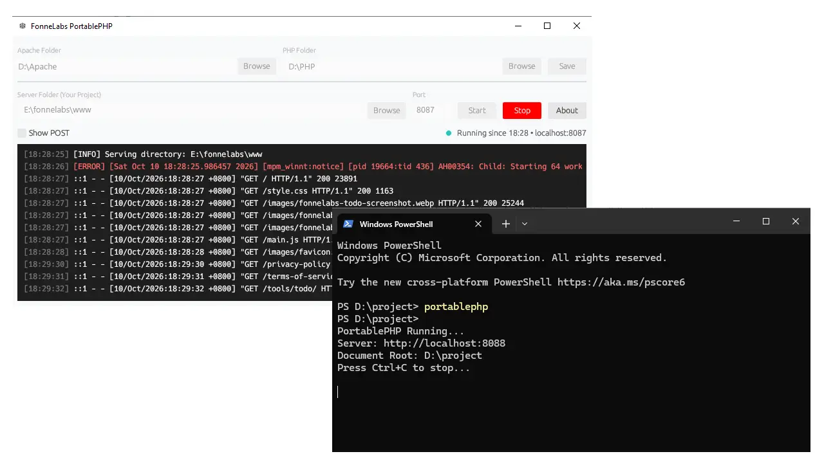Click the Apache Folder path field
824x463 pixels.
tap(127, 66)
